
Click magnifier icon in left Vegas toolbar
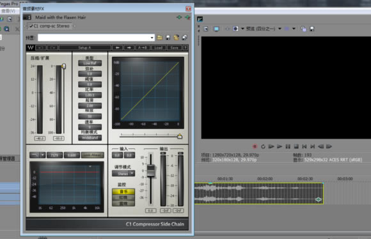[x=6, y=29]
